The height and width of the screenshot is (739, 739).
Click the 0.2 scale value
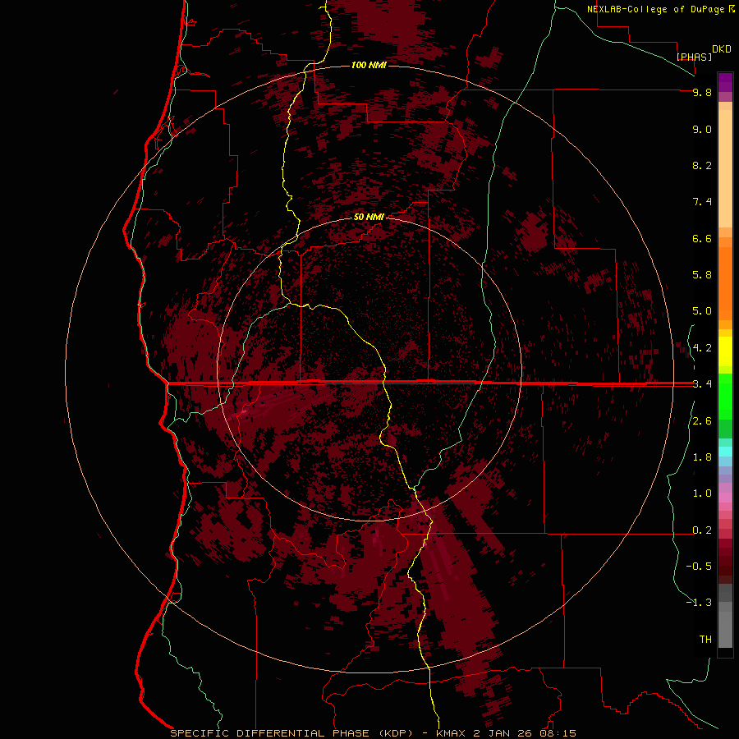click(x=702, y=530)
